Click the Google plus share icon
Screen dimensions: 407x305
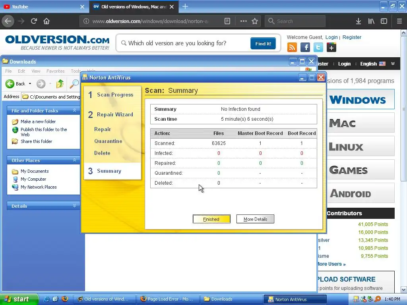(x=331, y=48)
